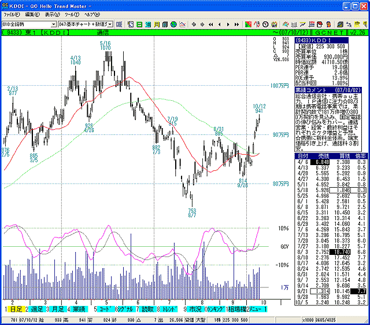Click highlighted 6.848 value in 4/6 row
The width and height of the screenshot is (370, 325).
(320, 162)
